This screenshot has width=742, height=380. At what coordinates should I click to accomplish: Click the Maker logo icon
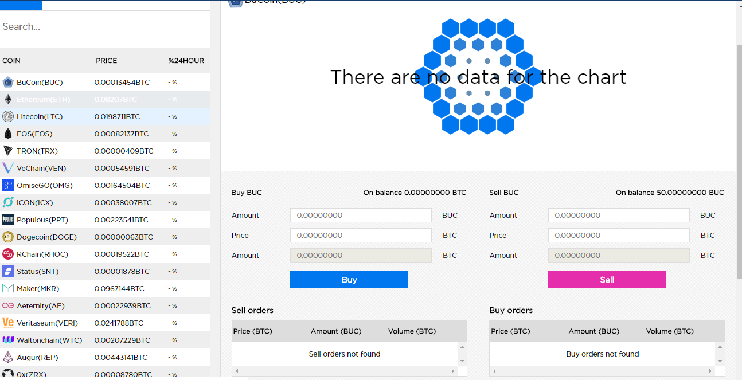click(8, 289)
